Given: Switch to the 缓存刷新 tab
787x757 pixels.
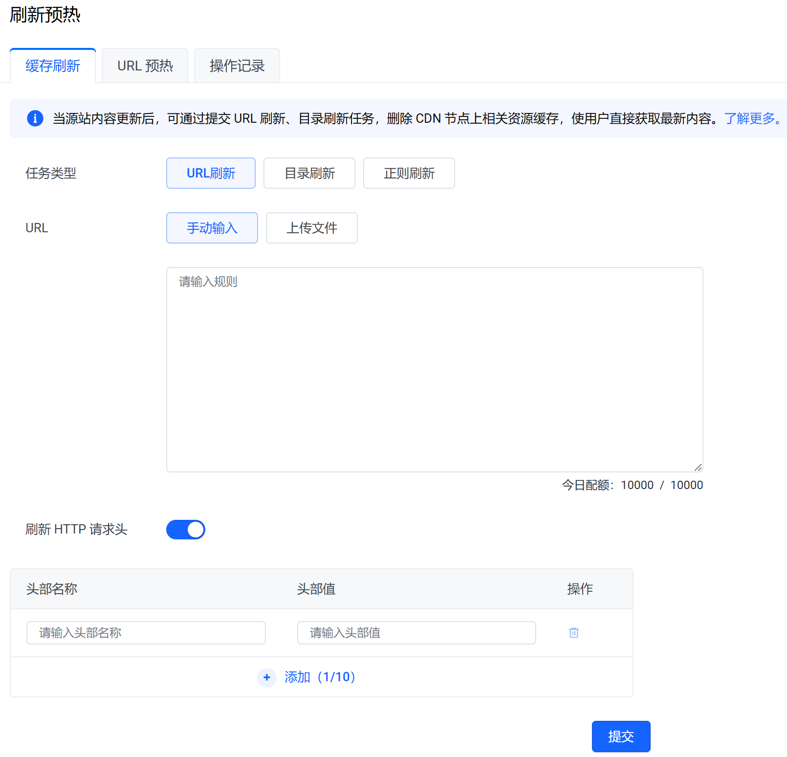Looking at the screenshot, I should tap(53, 66).
